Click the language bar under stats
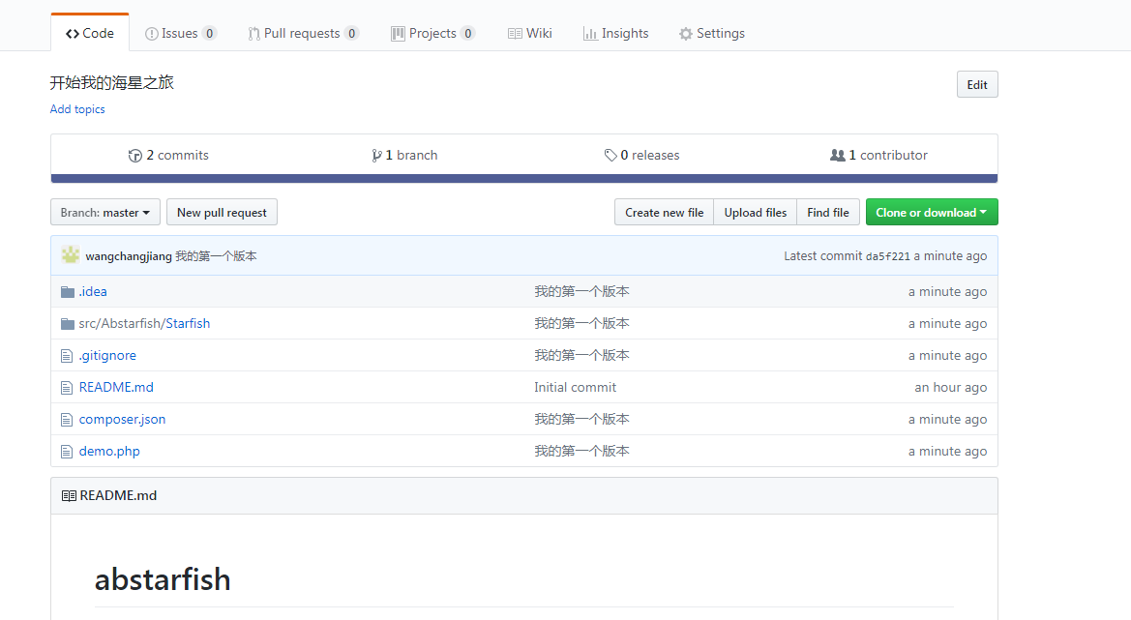This screenshot has height=620, width=1131. coord(524,178)
